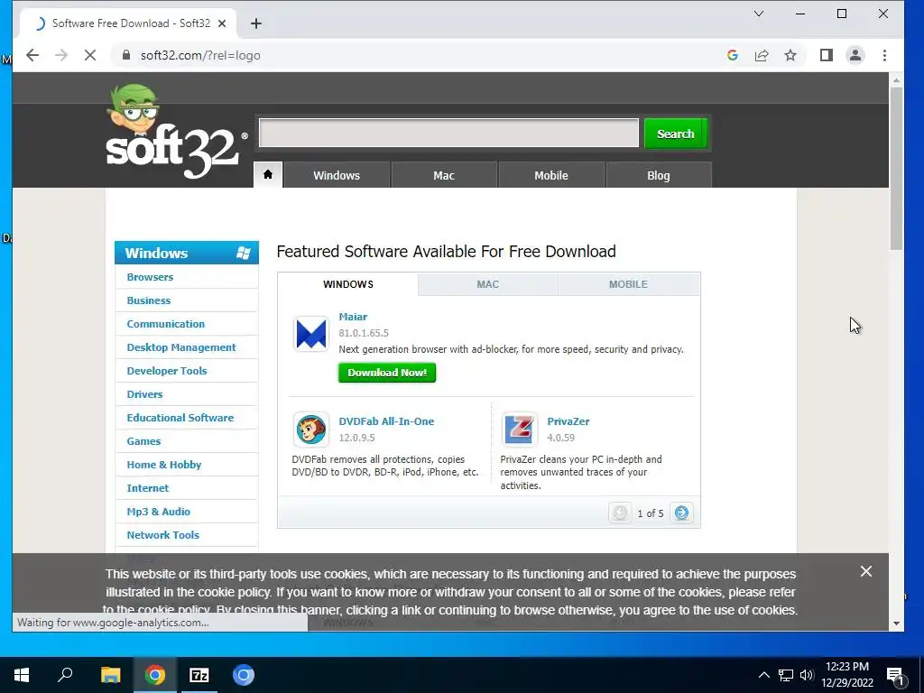Open the Chrome profile menu
This screenshot has height=693, width=924.
pos(855,55)
